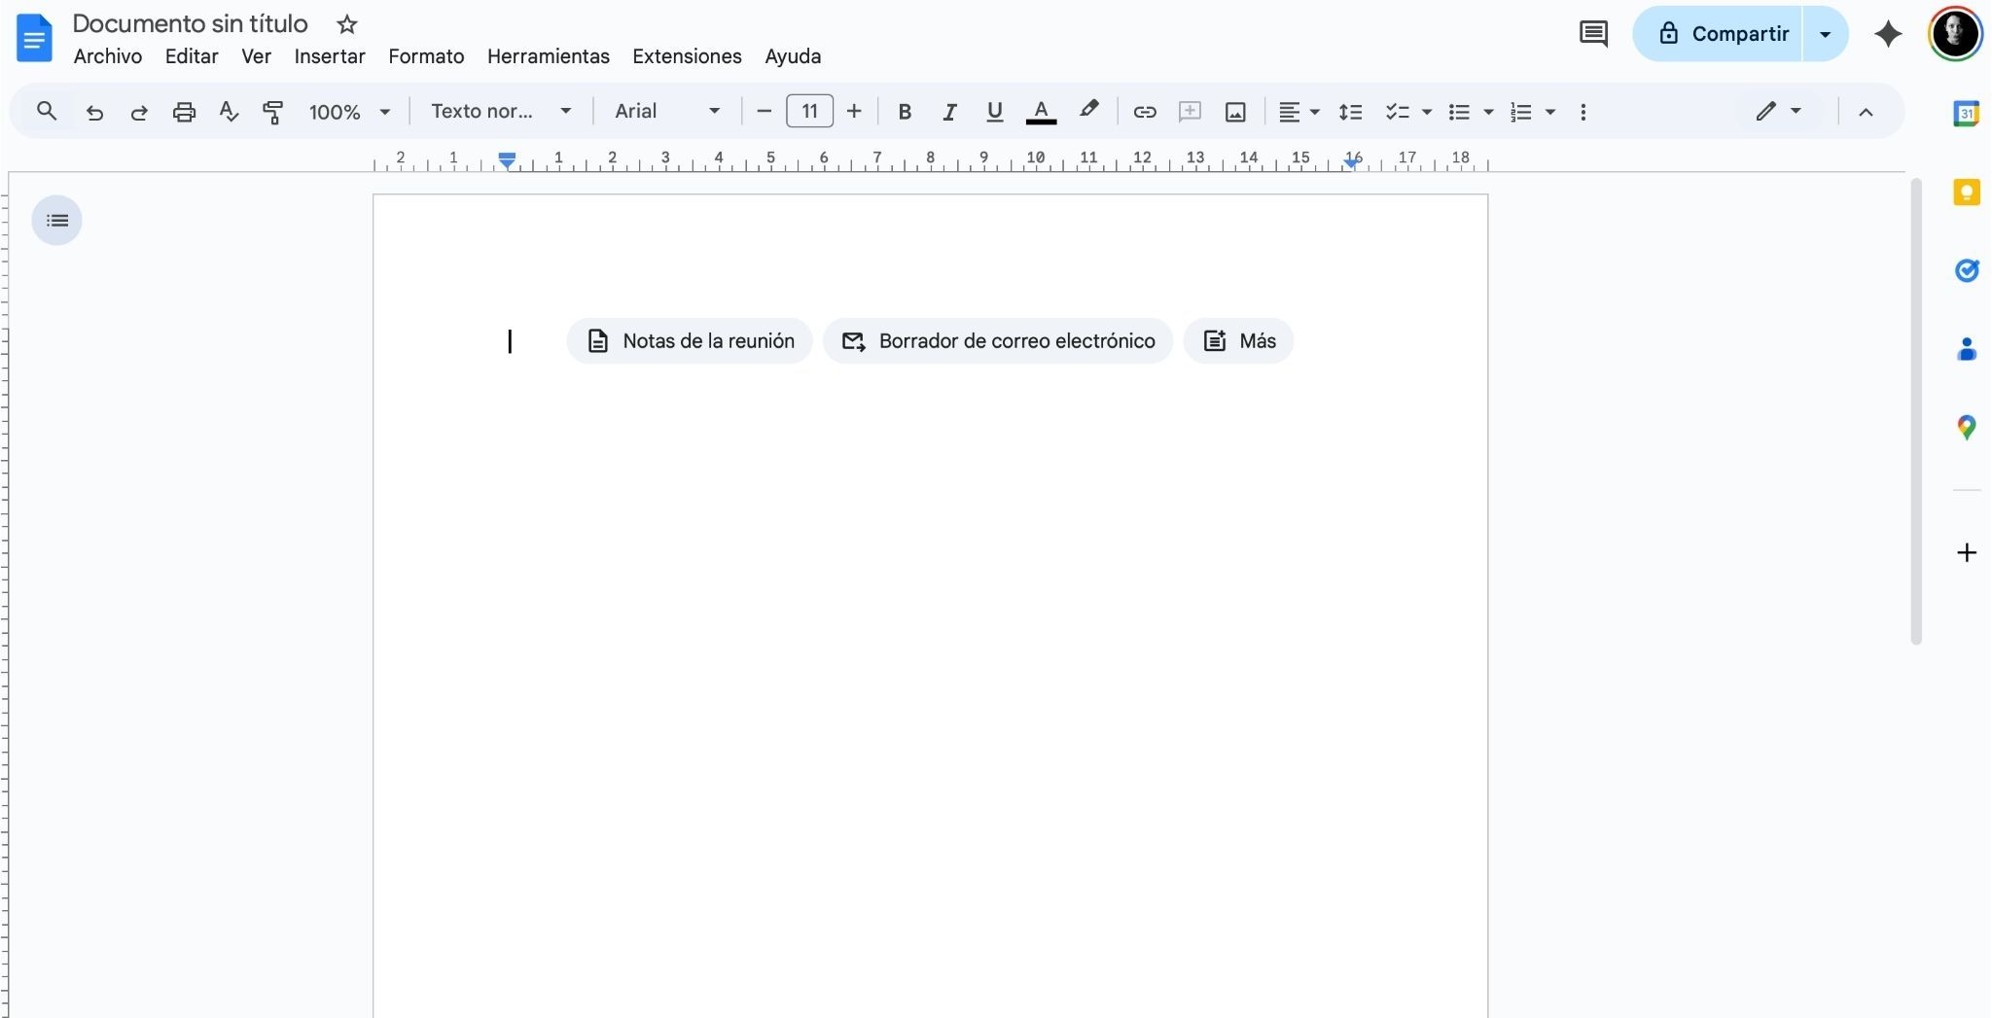Open Google Calendar side panel

pyautogui.click(x=1967, y=114)
